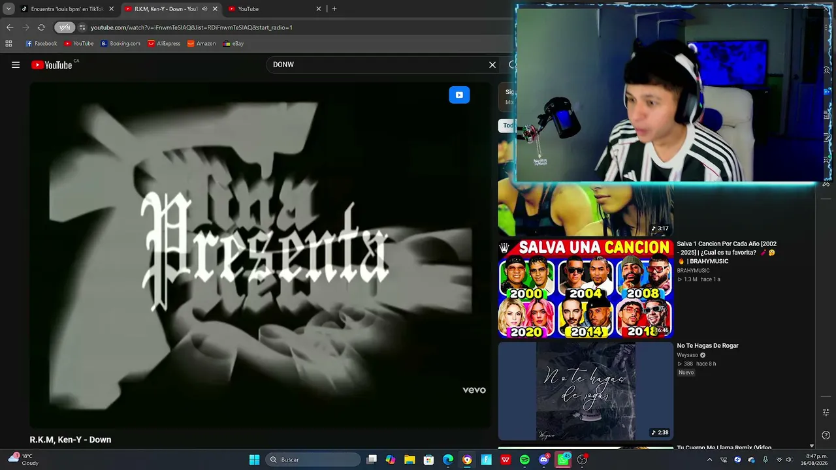
Task: Go back to the previous page
Action: [x=10, y=27]
